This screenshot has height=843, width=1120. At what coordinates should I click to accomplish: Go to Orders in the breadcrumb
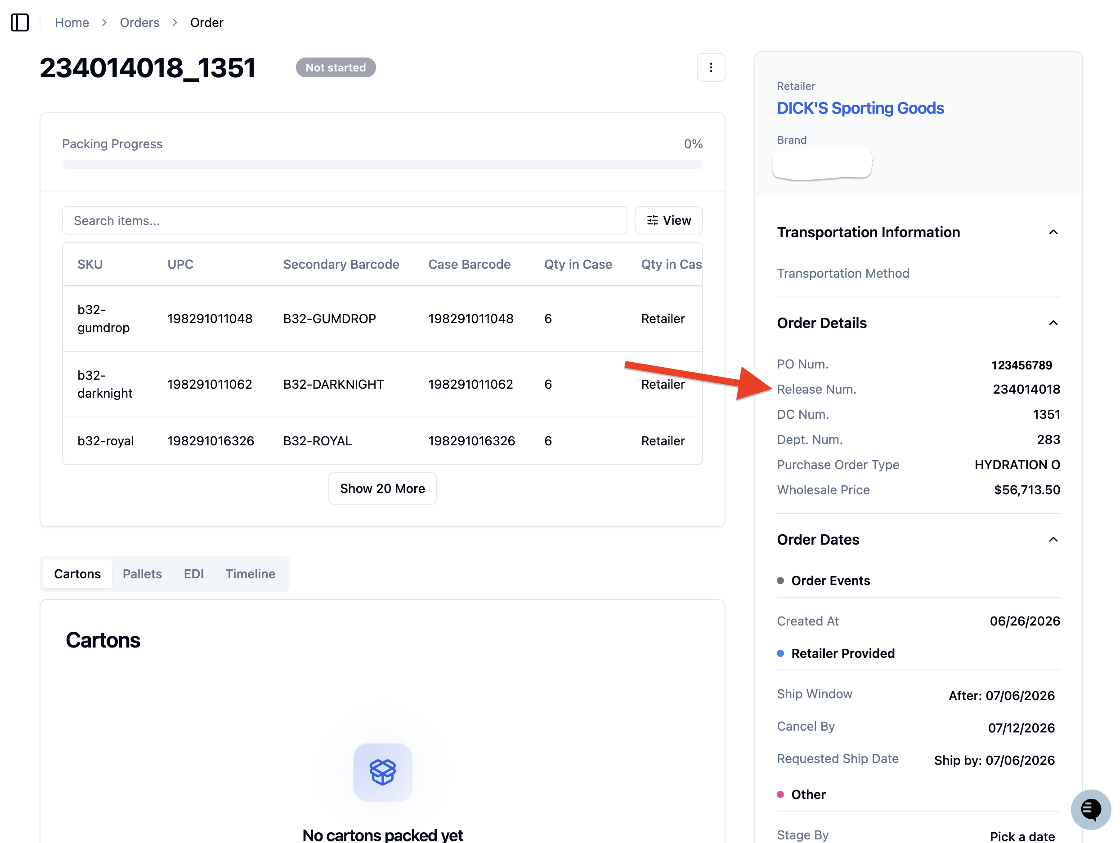tap(139, 22)
